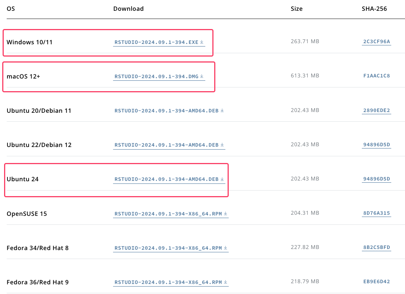Viewport: 405px width, 294px height.
Task: Open the AMD64.DEB filename link for Ubuntu 24
Action: click(166, 179)
